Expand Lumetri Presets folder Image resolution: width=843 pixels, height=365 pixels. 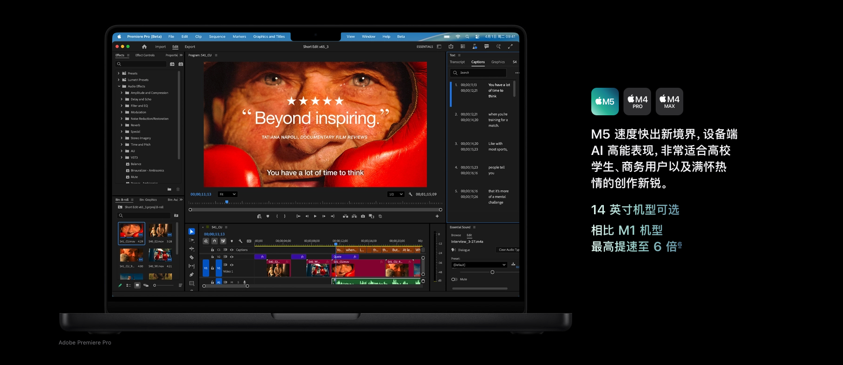click(x=119, y=80)
